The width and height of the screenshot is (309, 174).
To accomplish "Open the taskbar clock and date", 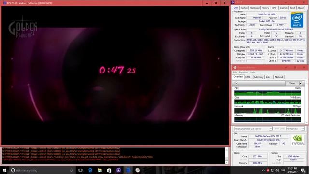I will click(x=293, y=170).
